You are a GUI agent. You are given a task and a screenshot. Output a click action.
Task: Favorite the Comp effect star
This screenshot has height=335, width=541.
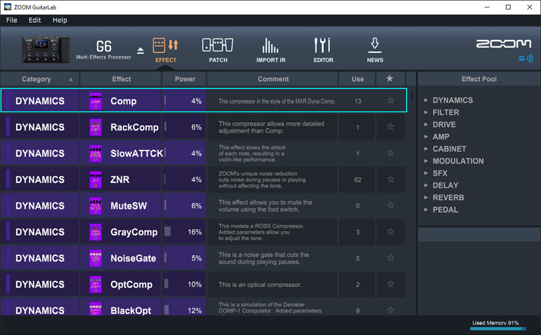(x=390, y=101)
